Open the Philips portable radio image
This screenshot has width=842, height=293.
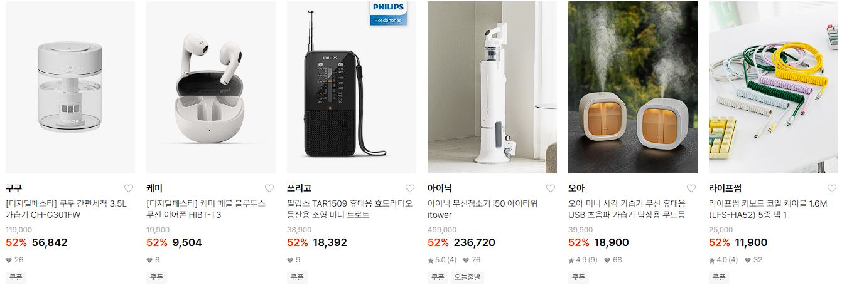[x=352, y=87]
